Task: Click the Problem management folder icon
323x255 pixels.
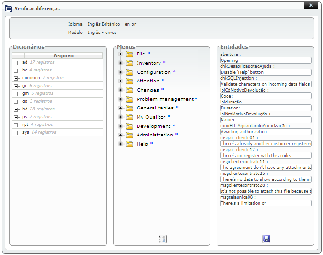Action: 130,99
